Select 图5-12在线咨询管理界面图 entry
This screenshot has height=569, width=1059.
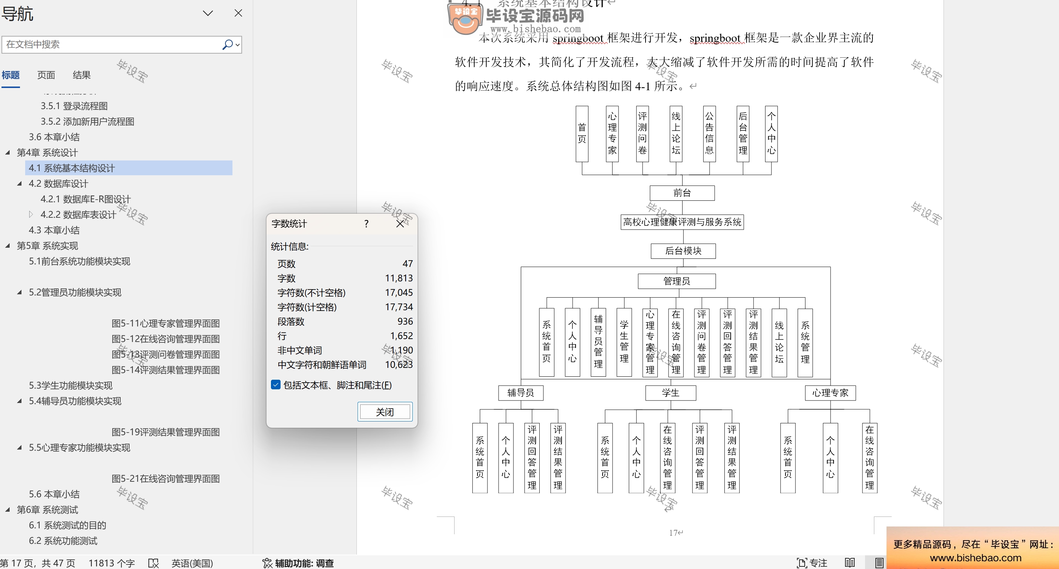click(165, 339)
